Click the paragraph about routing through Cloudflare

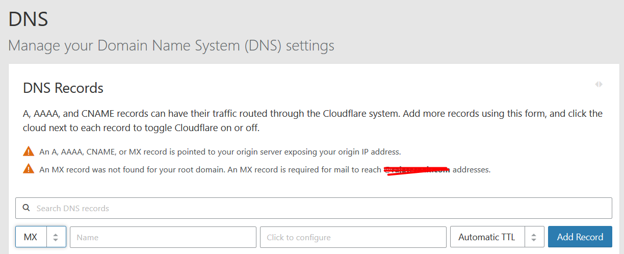[x=312, y=120]
